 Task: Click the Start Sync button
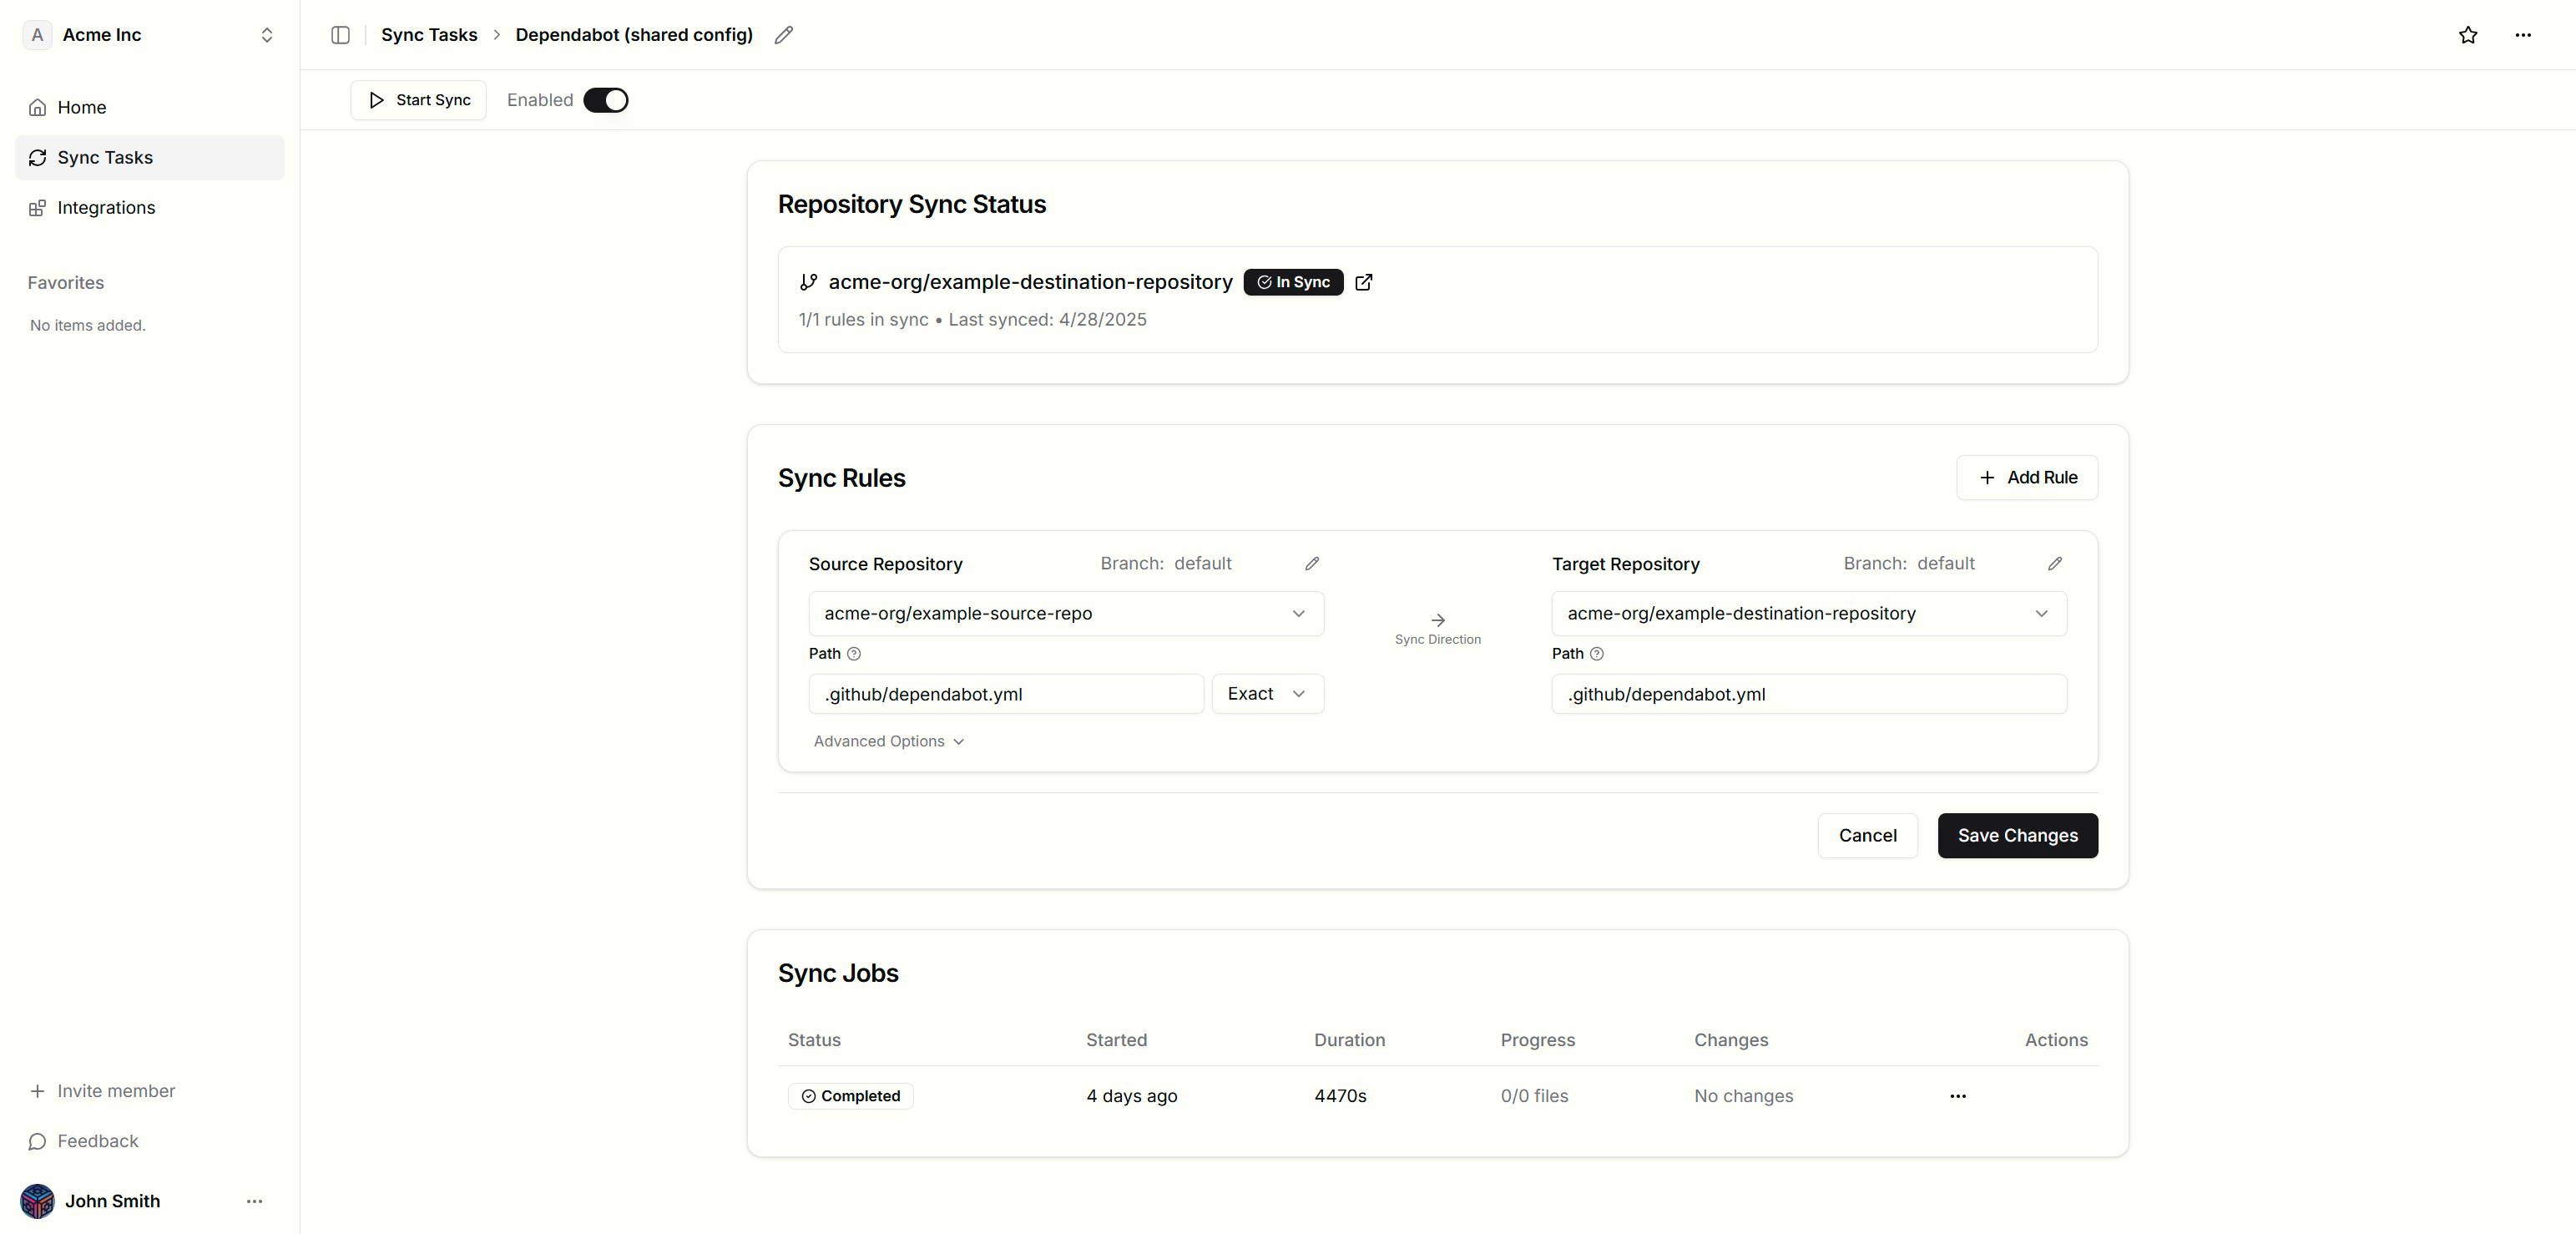tap(418, 100)
